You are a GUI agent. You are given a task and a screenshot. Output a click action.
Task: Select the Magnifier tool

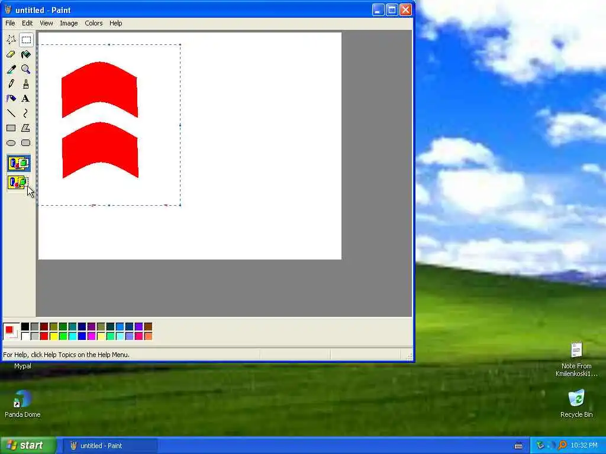(x=26, y=69)
